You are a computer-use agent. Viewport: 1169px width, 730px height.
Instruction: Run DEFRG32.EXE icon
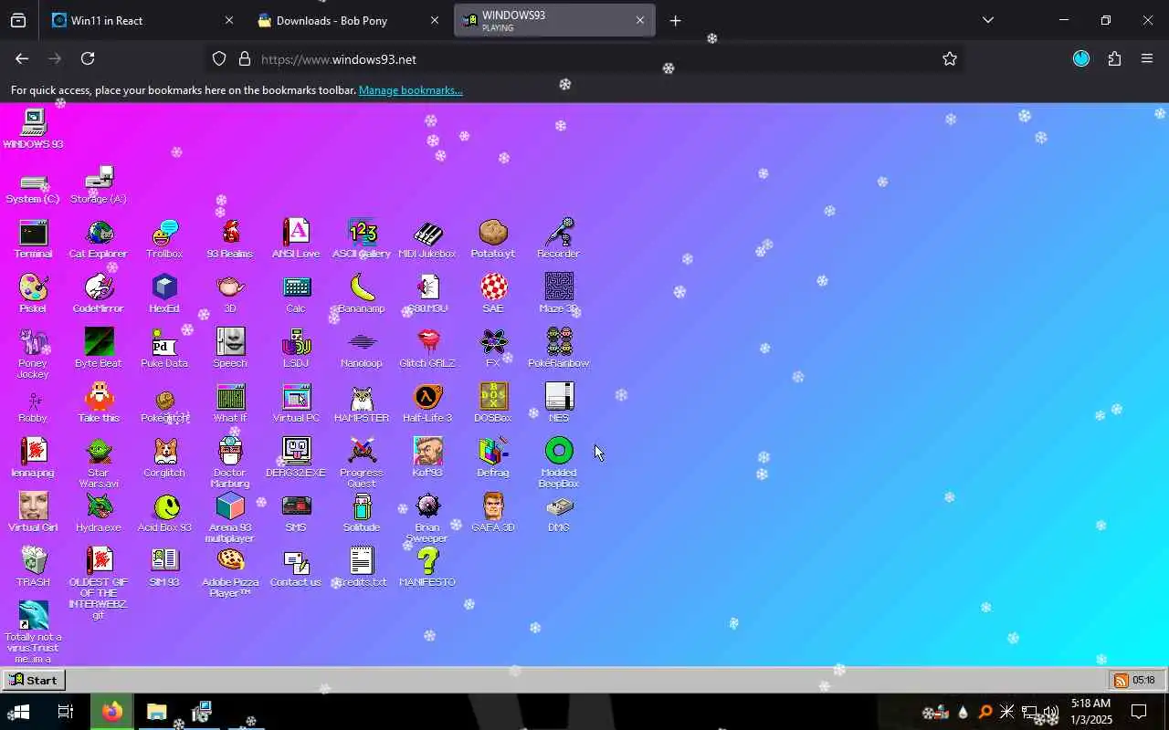tap(296, 458)
